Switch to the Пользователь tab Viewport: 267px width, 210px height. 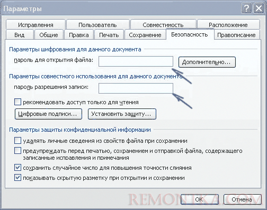[97, 25]
